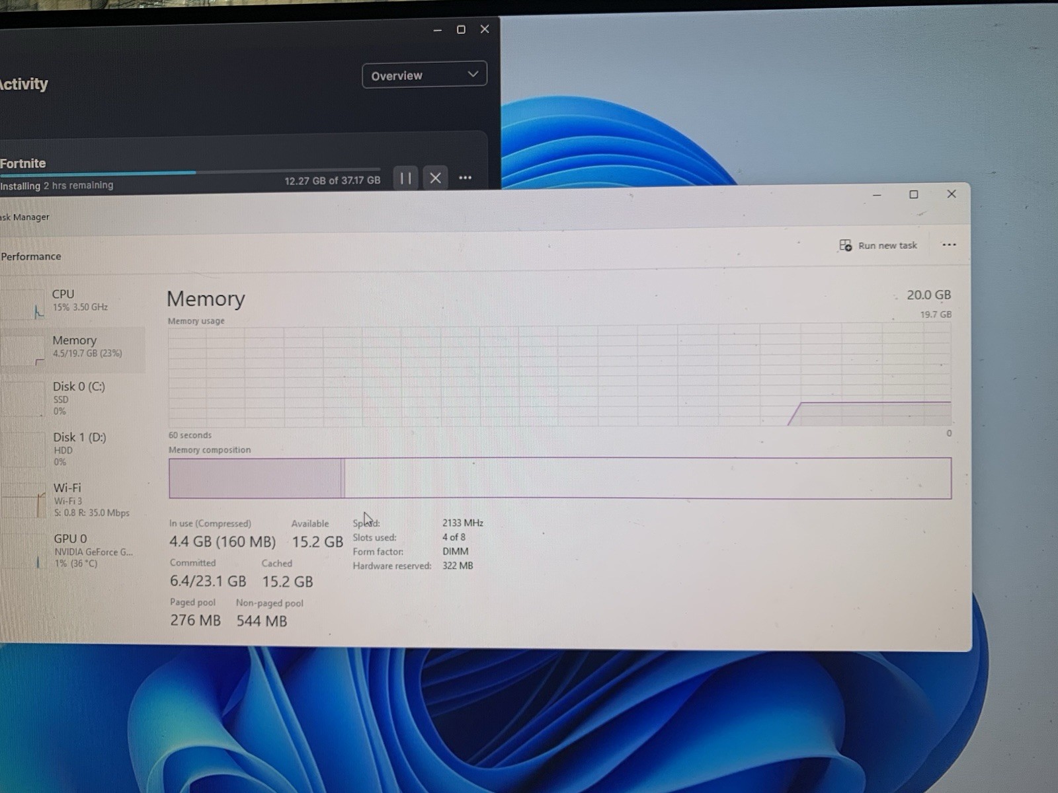Click the Memory usage graph
Viewport: 1058px width, 793px height.
pyautogui.click(x=559, y=375)
